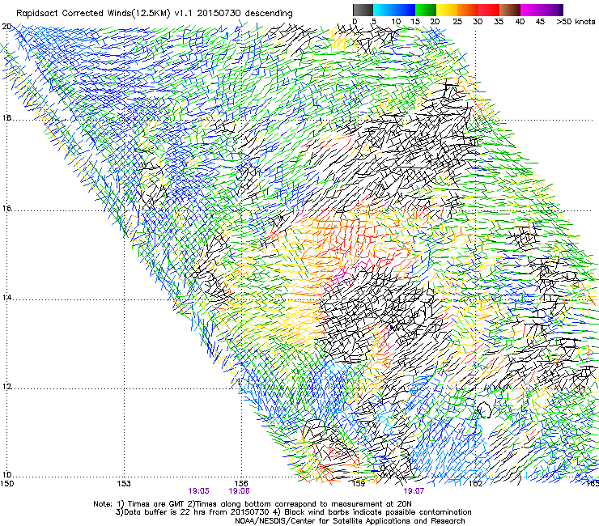Click the purple 19:06 time label
The height and width of the screenshot is (526, 599).
pos(239,491)
